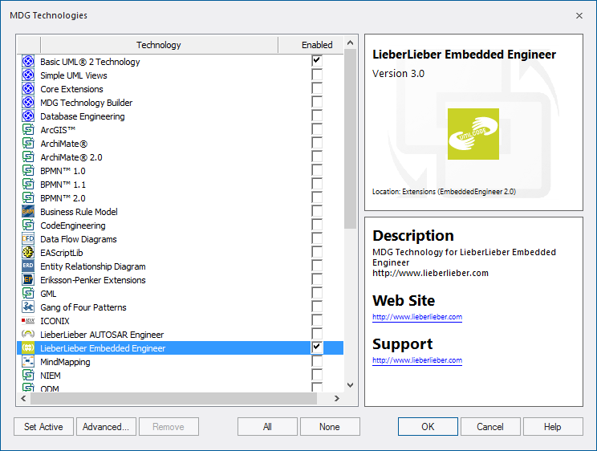
Task: Open the Advanced... options
Action: click(x=106, y=427)
